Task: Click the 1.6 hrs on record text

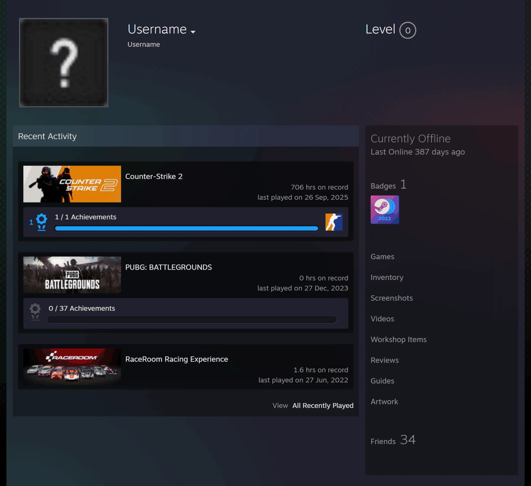Action: (x=321, y=370)
